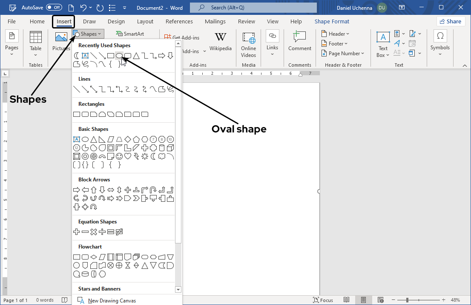Insert an Online Video
The width and height of the screenshot is (471, 305).
tap(248, 45)
